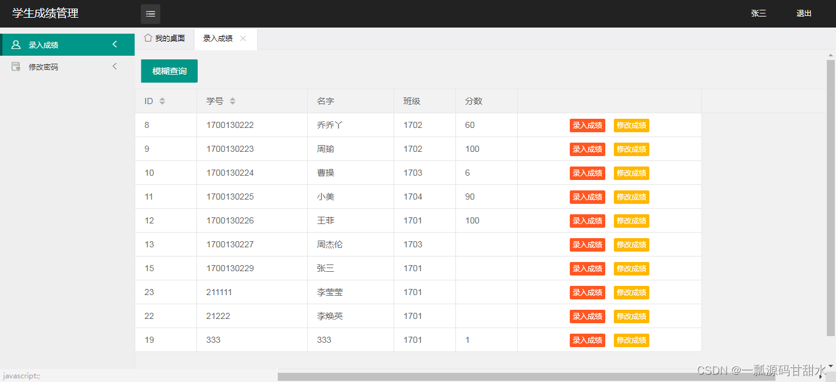The height and width of the screenshot is (382, 836).
Task: Click 录入成绩 button for student 333
Action: click(x=588, y=340)
